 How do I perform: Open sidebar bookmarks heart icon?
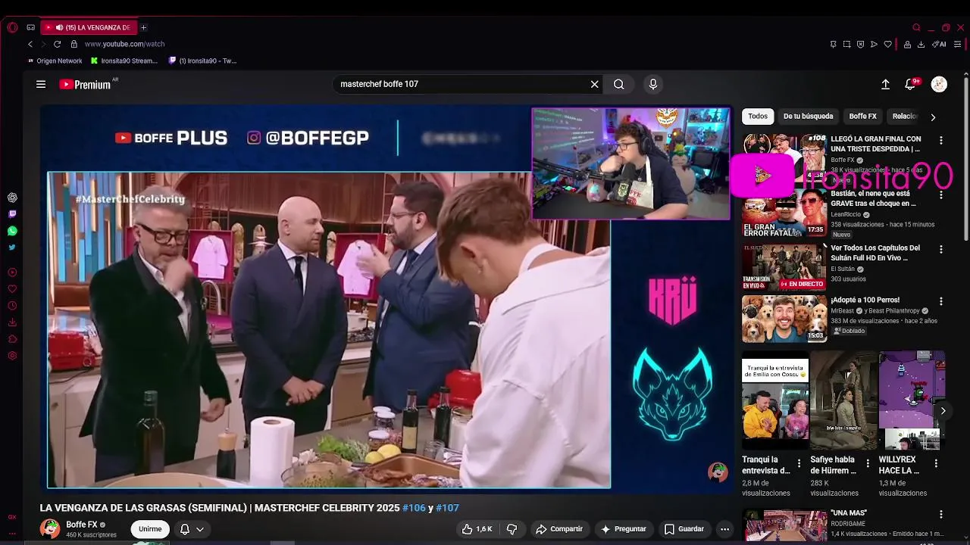tap(12, 289)
